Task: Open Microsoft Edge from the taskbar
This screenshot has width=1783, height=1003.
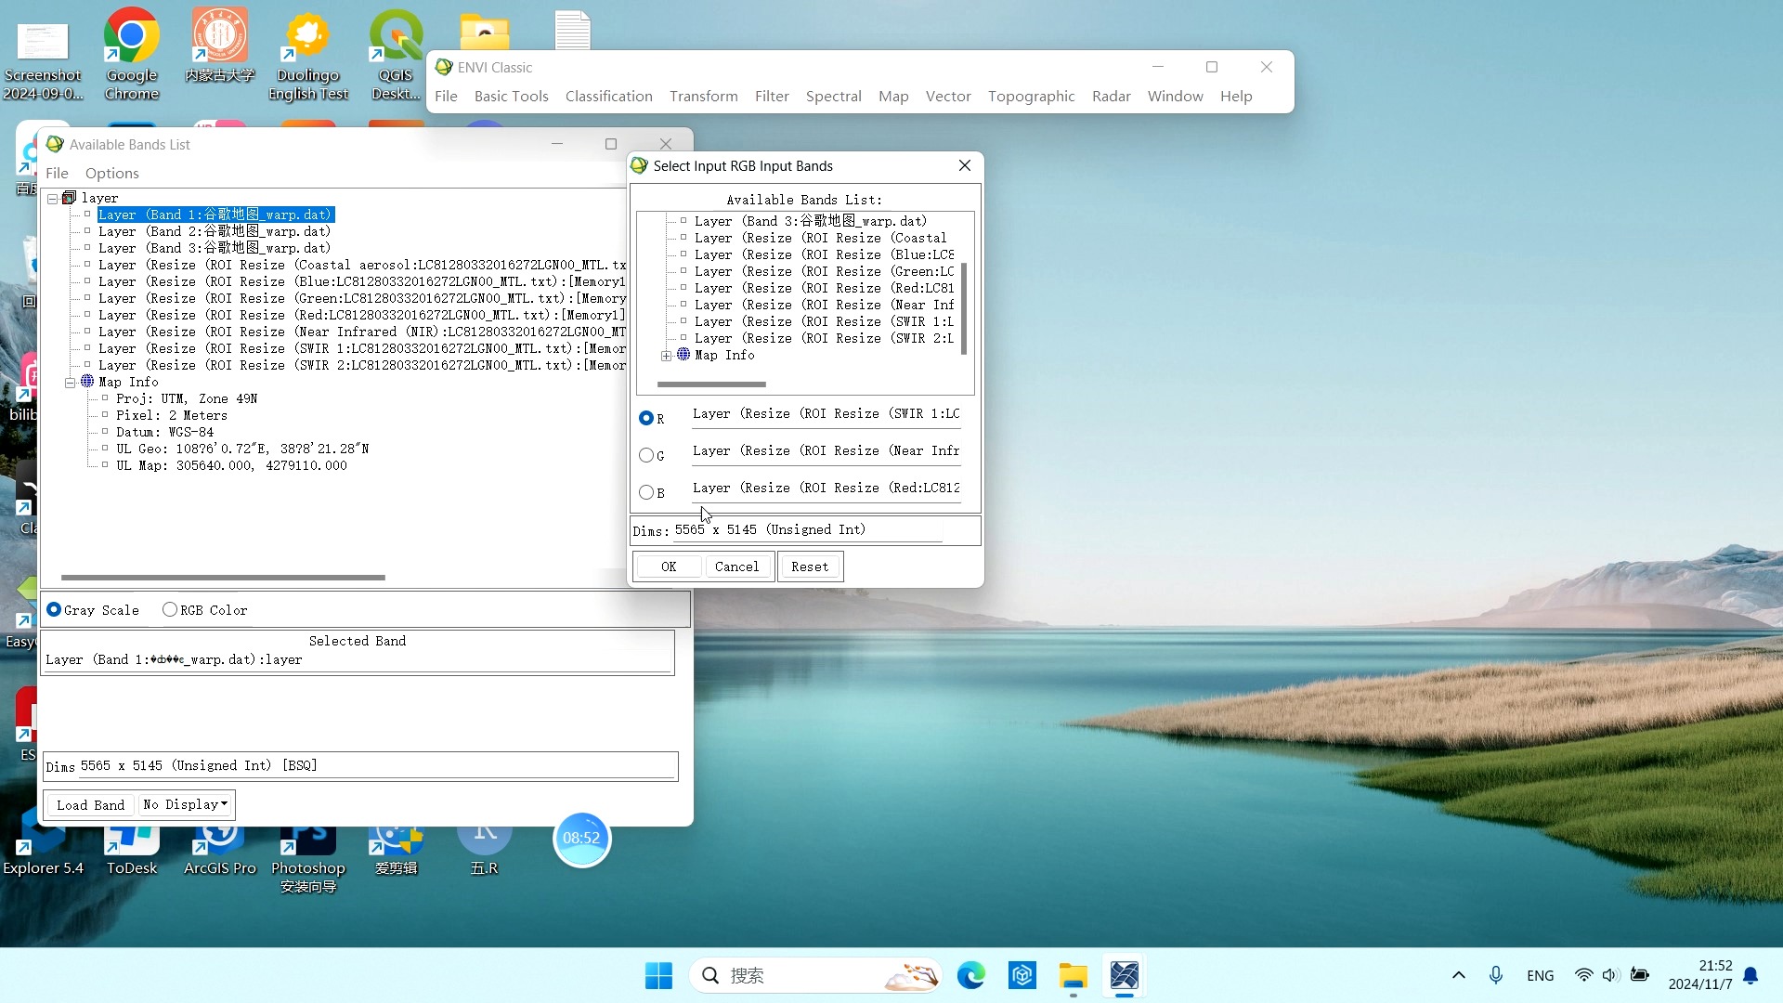Action: (x=970, y=975)
